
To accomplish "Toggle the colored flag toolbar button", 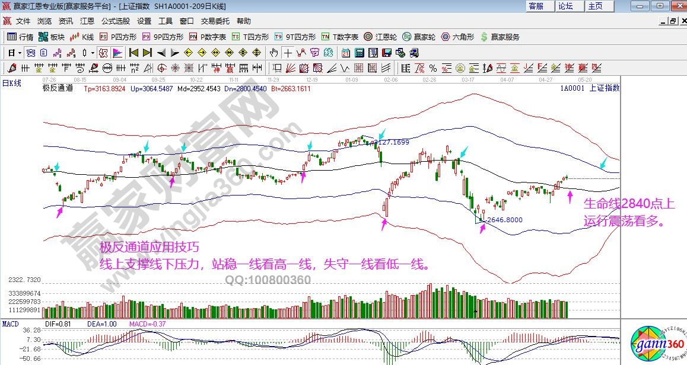I will 117,52.
